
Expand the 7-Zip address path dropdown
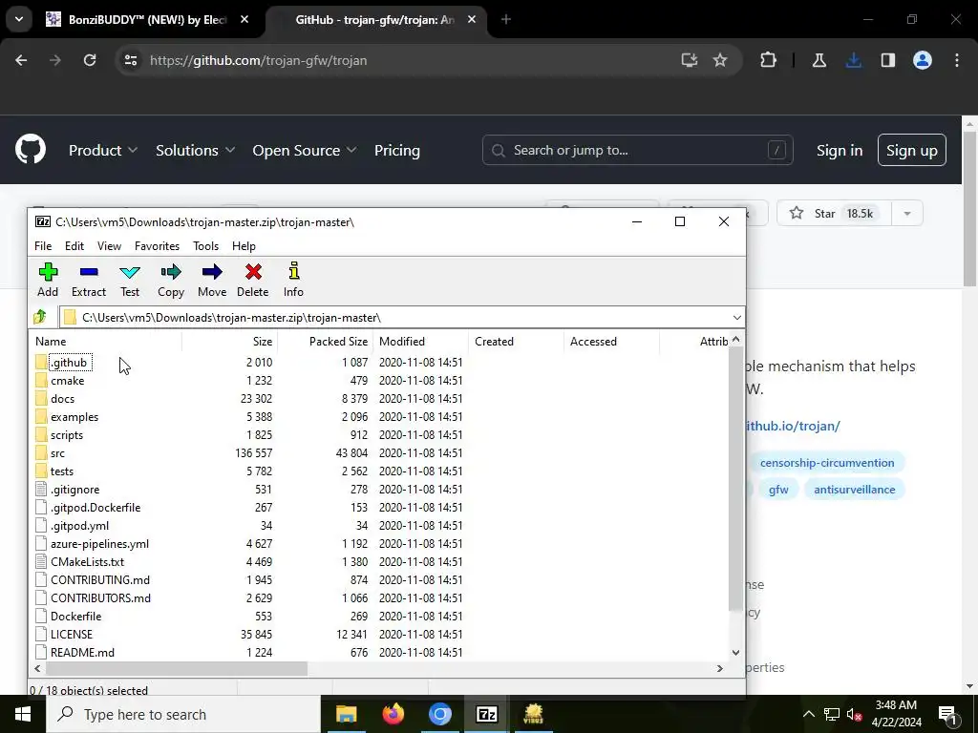(x=736, y=317)
